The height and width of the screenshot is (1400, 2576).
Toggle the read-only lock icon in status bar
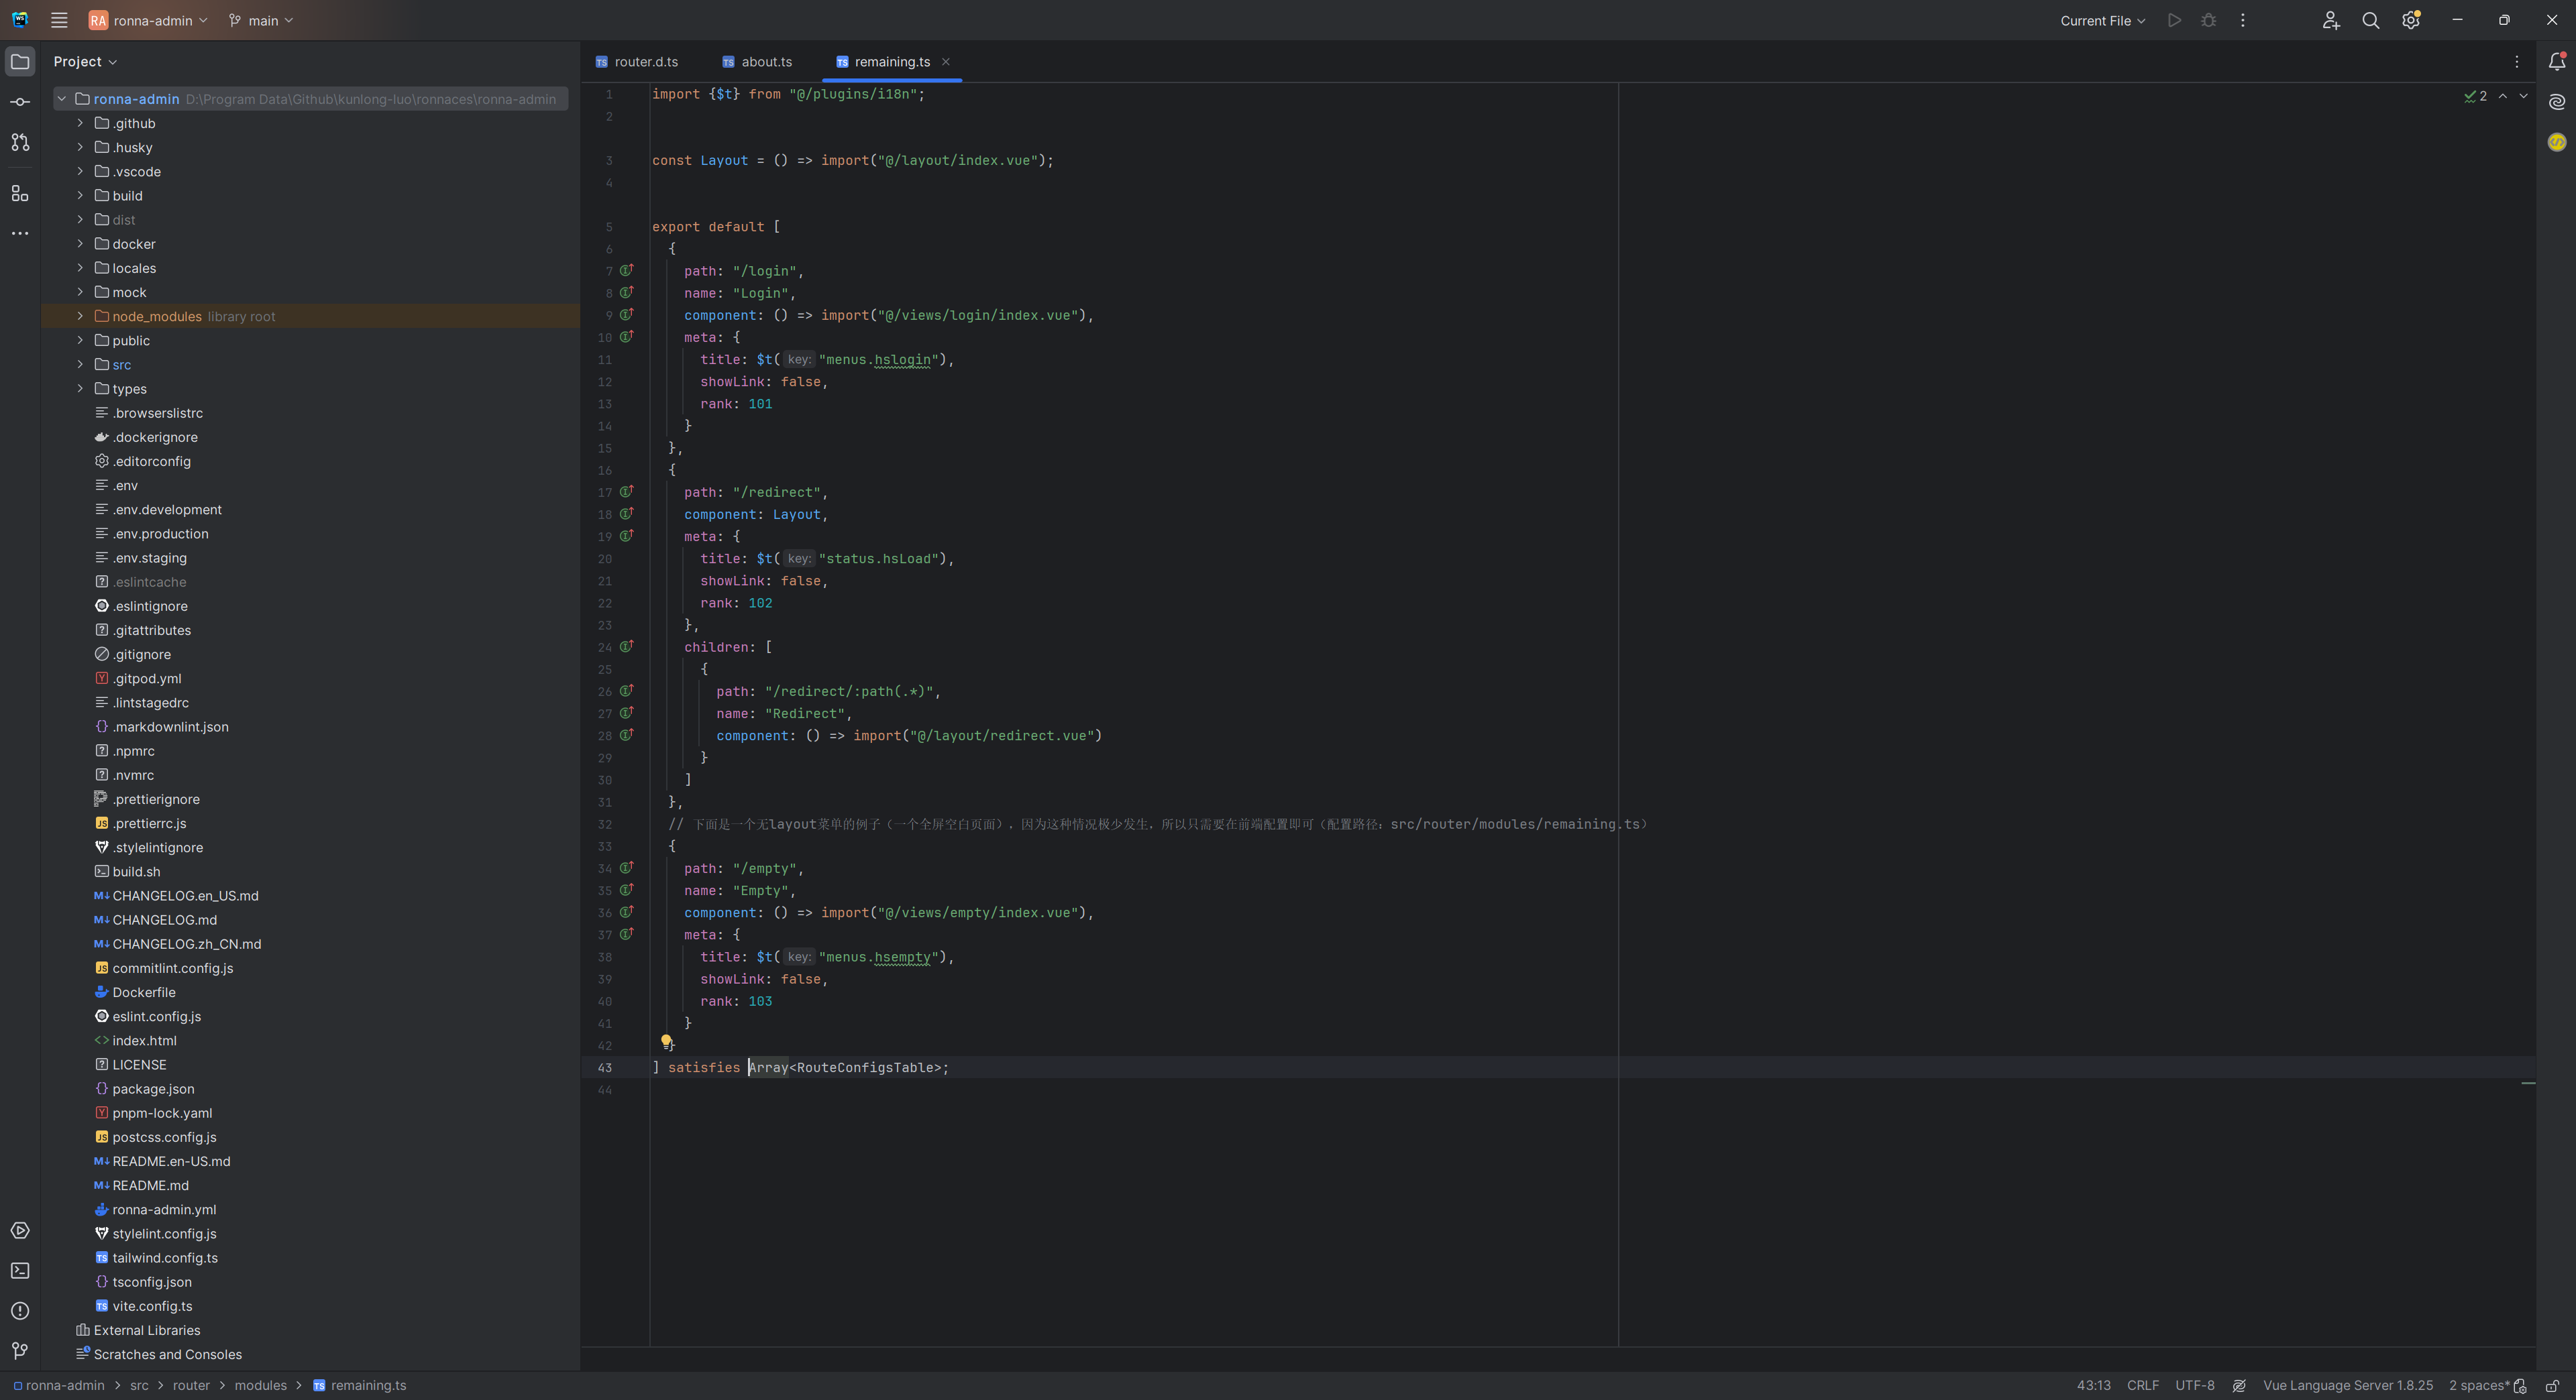pyautogui.click(x=2552, y=1386)
